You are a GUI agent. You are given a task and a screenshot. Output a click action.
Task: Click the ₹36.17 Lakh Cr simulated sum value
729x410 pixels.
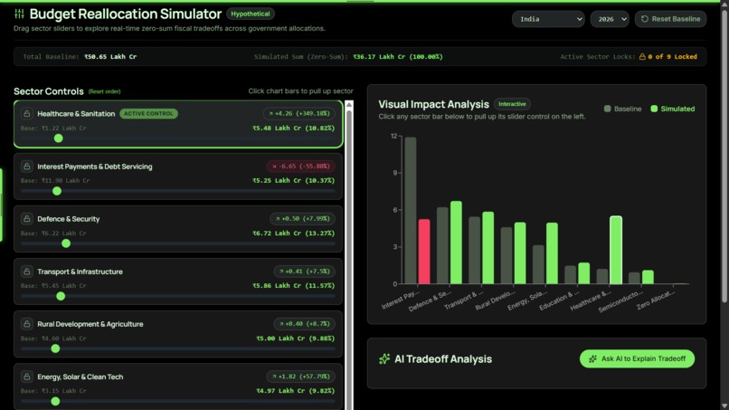pyautogui.click(x=398, y=57)
